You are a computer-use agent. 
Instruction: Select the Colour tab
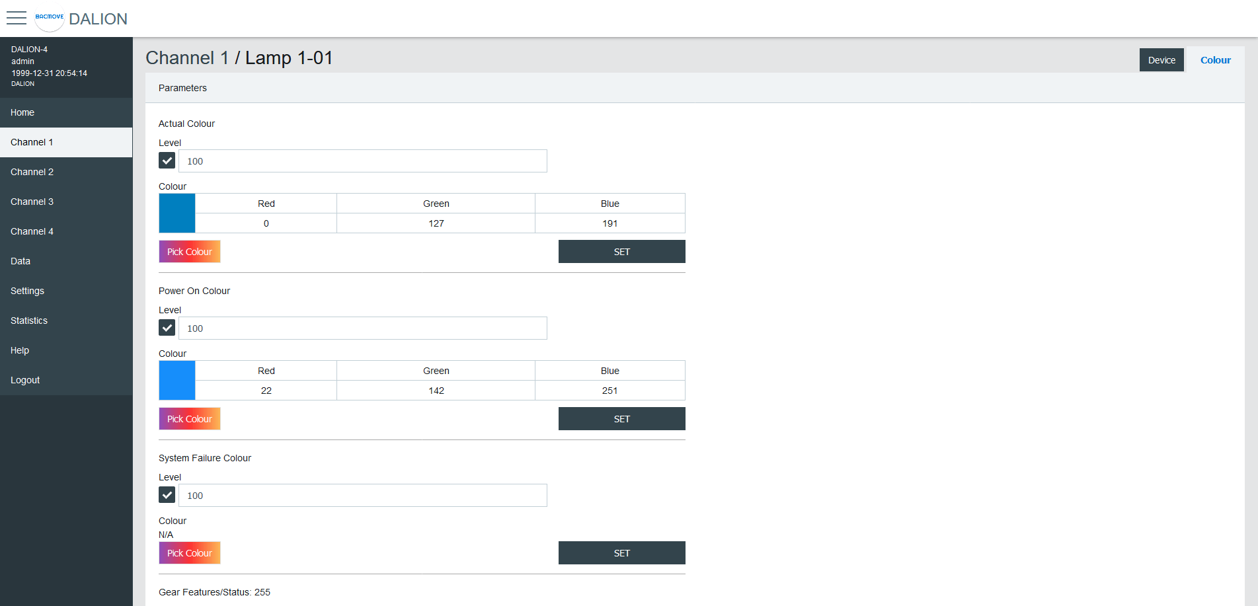1215,60
